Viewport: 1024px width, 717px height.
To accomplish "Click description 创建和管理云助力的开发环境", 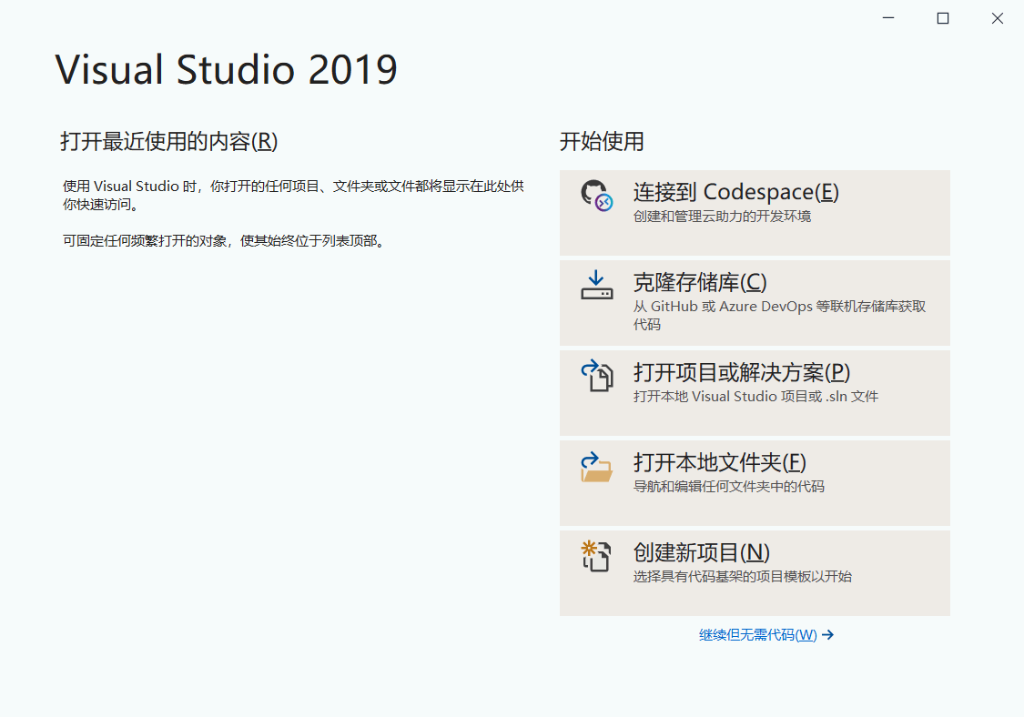I will tap(723, 217).
